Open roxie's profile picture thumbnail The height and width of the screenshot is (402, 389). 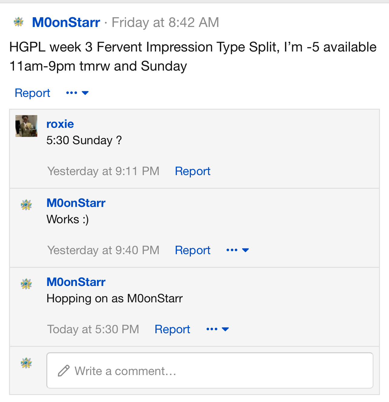coord(26,126)
